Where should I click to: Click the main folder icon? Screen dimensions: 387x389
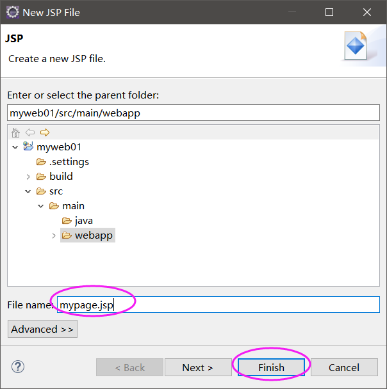point(54,206)
